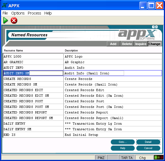Click the small question mark help icon
The width and height of the screenshot is (165, 161).
tap(153, 27)
